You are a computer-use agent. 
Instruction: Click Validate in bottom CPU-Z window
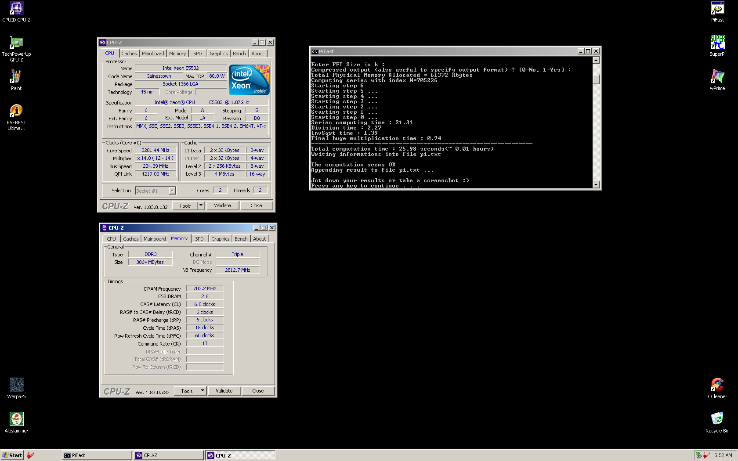tap(224, 391)
